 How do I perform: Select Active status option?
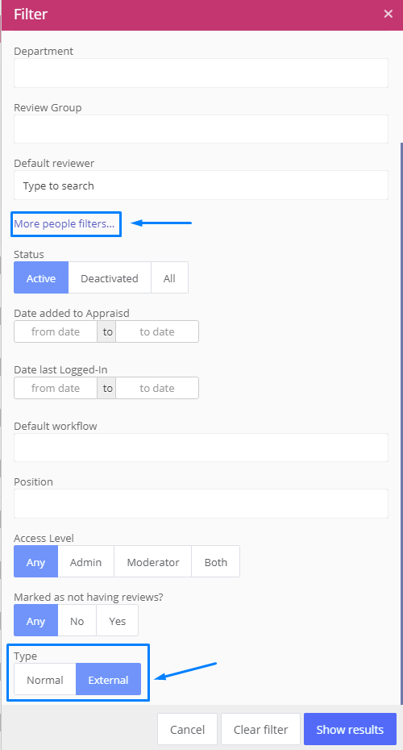pos(41,277)
